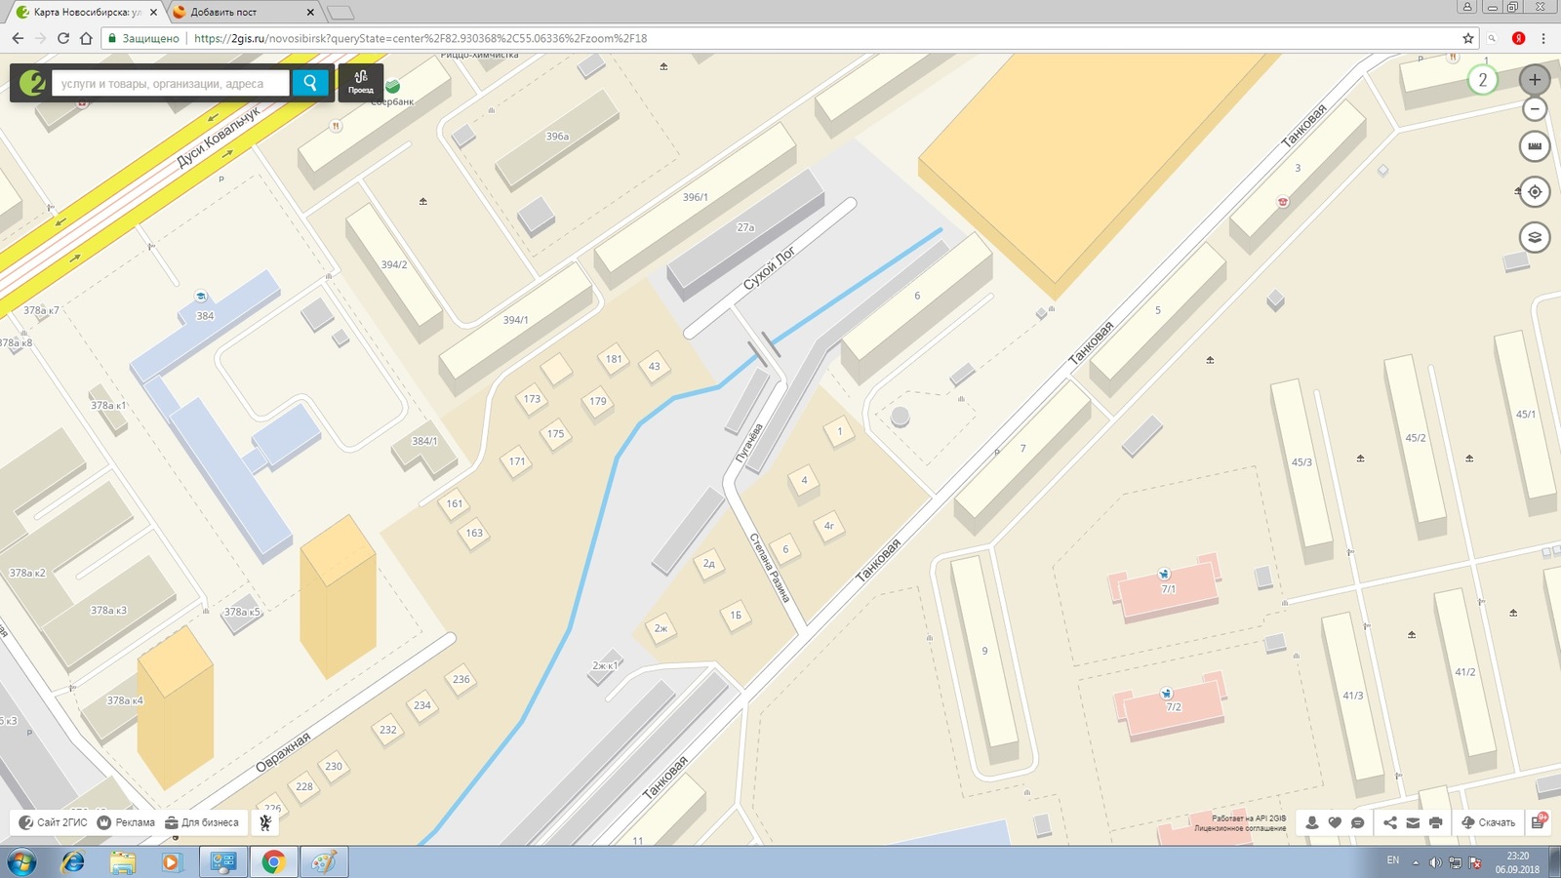Viewport: 1561px width, 878px height.
Task: Click the Chrome profile button in title bar
Action: pos(1466,7)
